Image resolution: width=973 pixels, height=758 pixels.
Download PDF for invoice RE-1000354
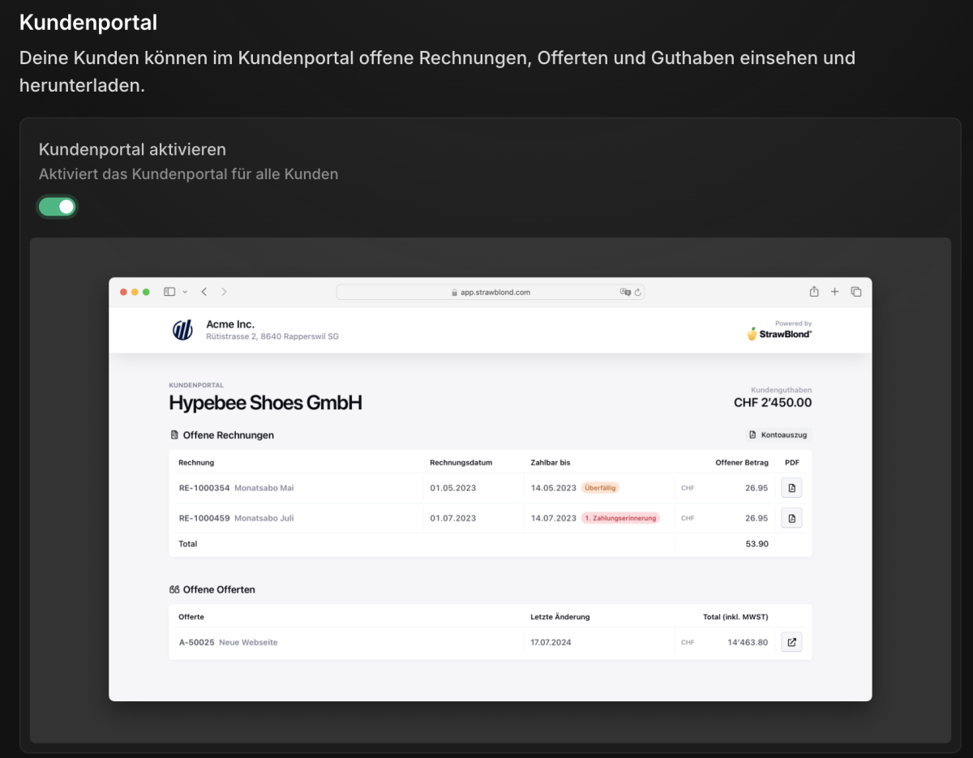pos(792,488)
